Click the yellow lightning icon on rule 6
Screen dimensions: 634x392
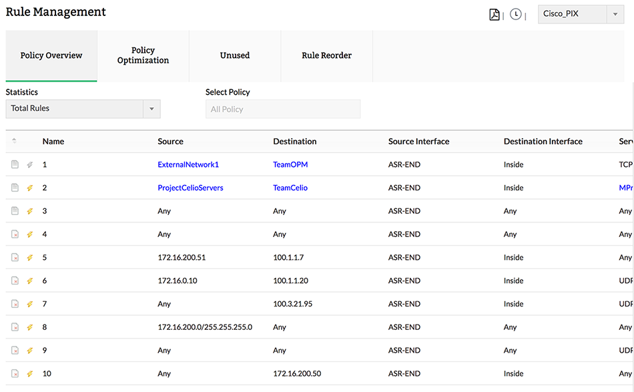click(x=29, y=280)
